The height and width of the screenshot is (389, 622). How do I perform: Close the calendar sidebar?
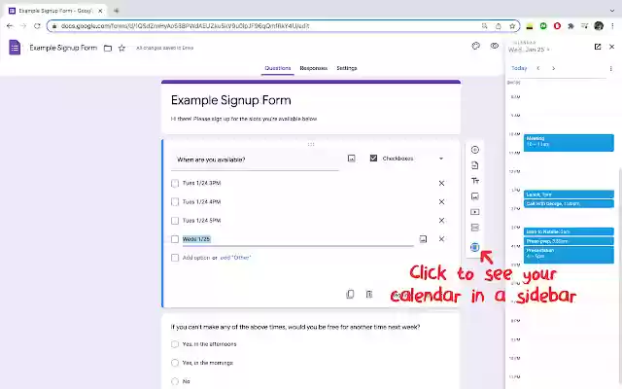(611, 47)
